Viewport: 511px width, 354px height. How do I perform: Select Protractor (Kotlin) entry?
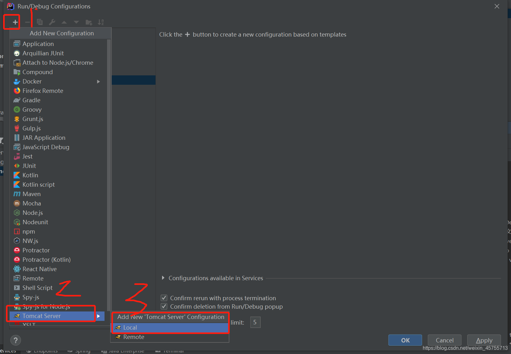58,260
